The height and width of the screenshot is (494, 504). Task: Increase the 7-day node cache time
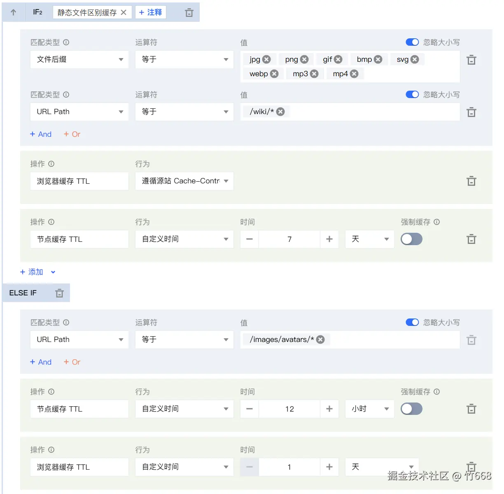point(329,239)
